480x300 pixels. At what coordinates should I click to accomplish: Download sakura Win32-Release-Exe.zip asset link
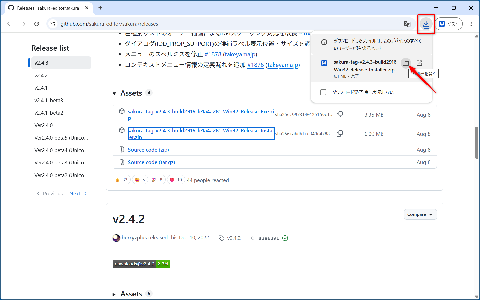201,115
